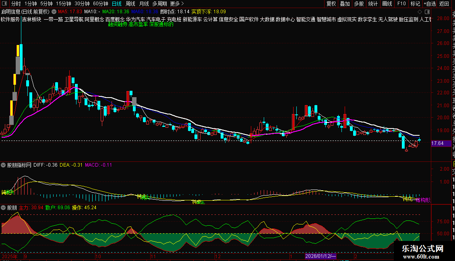This screenshot has height=261, width=455.
Task: Click the 复权 button
Action: click(x=331, y=4)
